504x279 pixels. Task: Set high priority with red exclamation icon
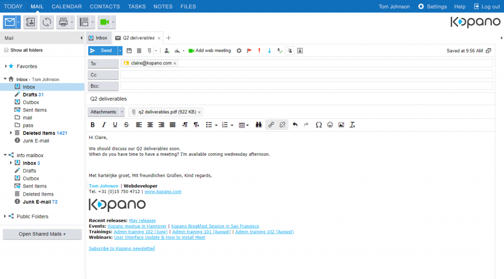click(259, 51)
